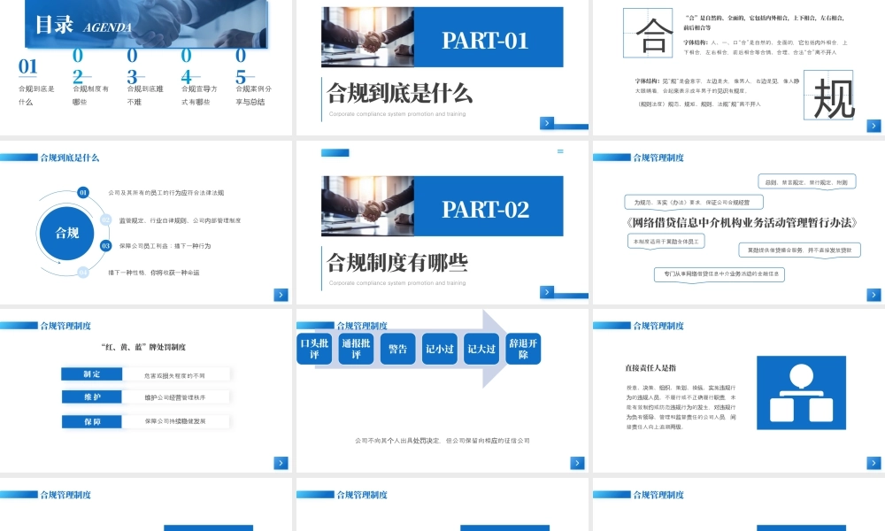Select the 目录 AGENDA banner
Image resolution: width=885 pixels, height=531 pixels.
[x=146, y=24]
